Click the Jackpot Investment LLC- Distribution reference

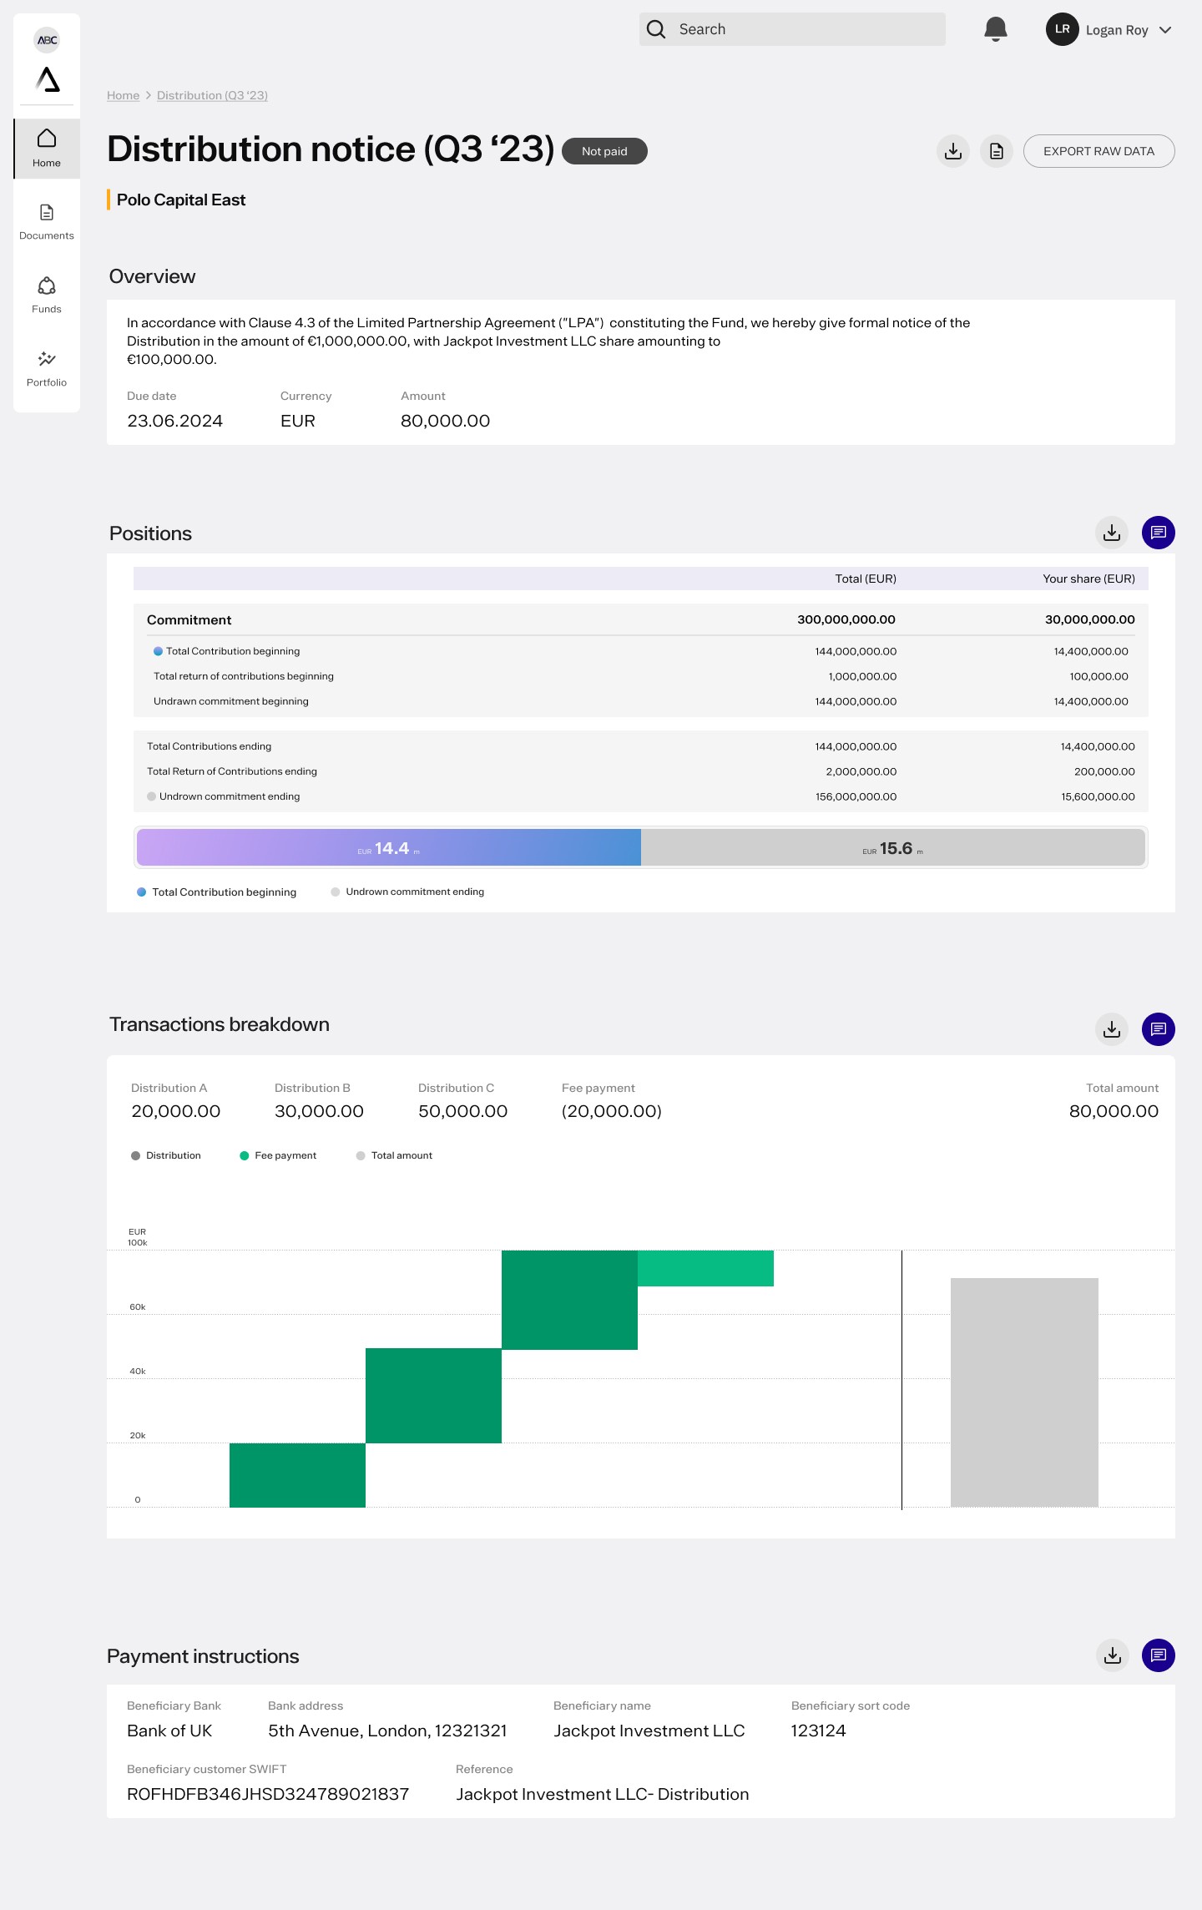[x=602, y=1794]
